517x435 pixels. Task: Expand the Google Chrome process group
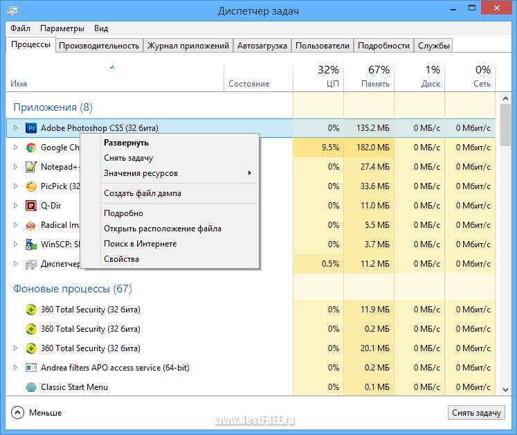coord(15,148)
